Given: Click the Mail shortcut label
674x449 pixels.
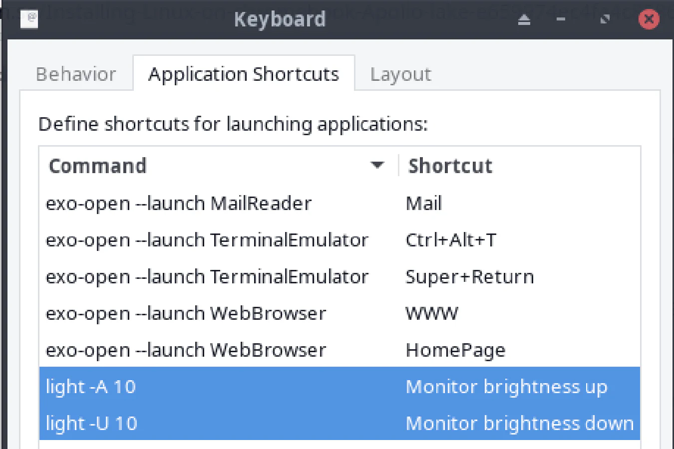Looking at the screenshot, I should coord(423,203).
